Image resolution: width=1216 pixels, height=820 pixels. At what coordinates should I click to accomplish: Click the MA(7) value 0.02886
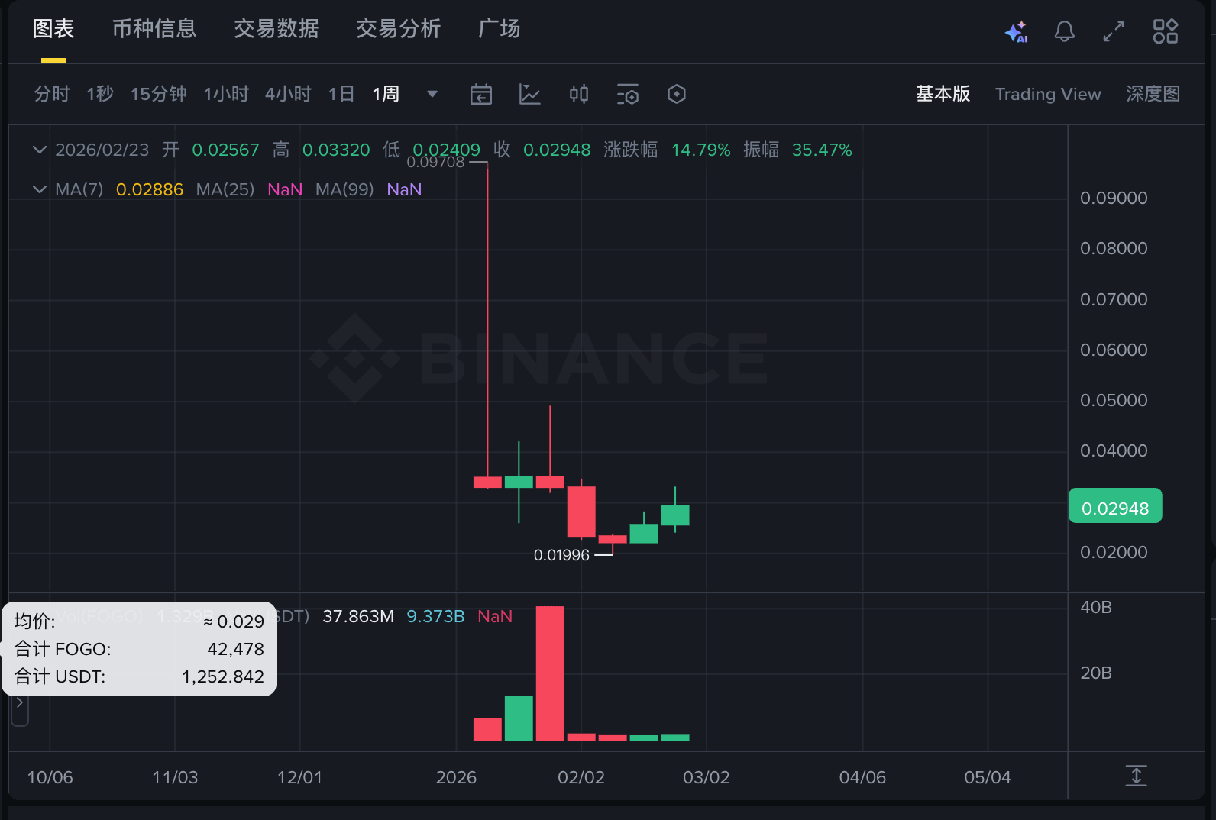(x=150, y=189)
